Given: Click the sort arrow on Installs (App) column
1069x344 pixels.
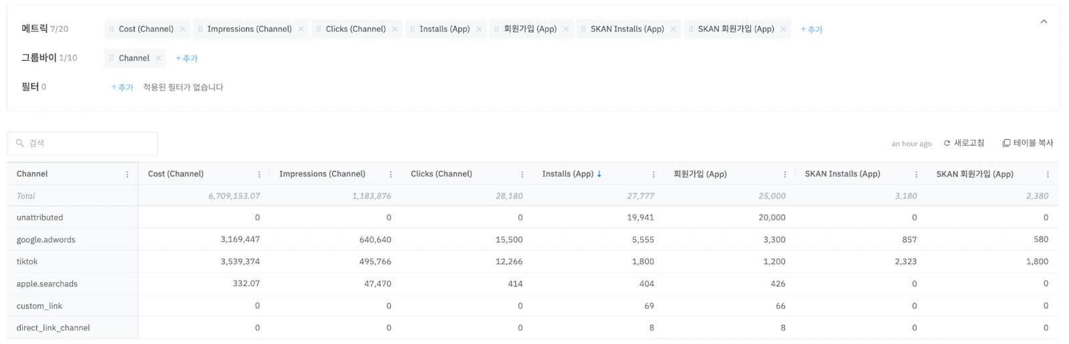Looking at the screenshot, I should [x=599, y=174].
